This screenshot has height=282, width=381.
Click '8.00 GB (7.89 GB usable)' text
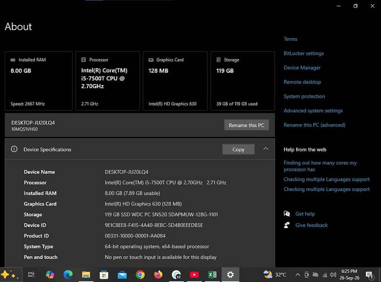pyautogui.click(x=133, y=193)
